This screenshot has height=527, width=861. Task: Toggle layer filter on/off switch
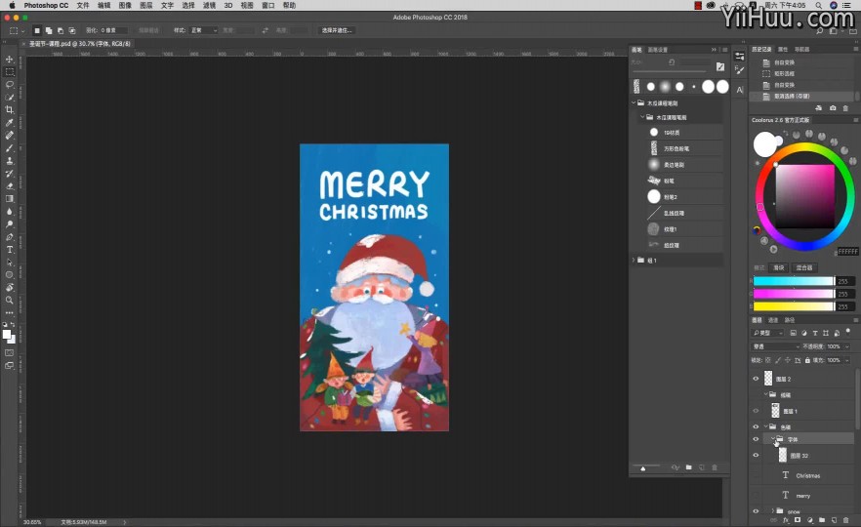(848, 332)
